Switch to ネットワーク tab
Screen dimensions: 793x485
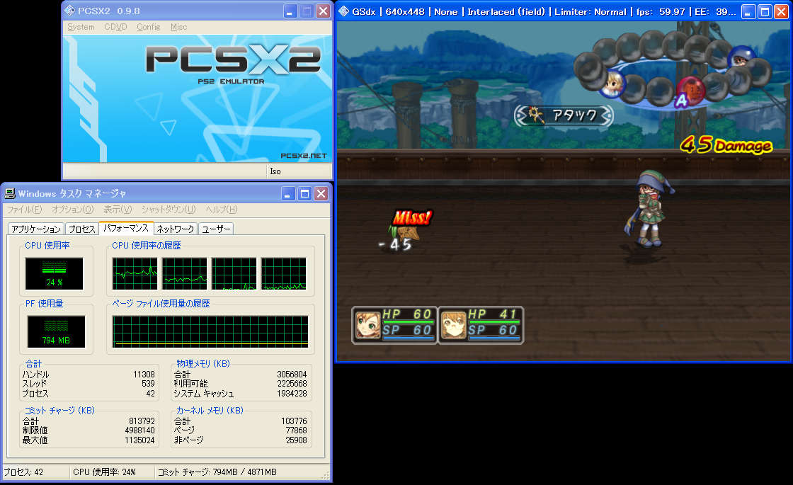[x=176, y=229]
